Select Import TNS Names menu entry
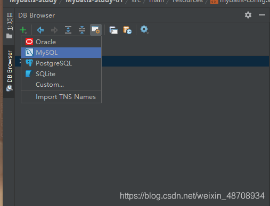Viewport: 270px width, 206px height. (61, 97)
